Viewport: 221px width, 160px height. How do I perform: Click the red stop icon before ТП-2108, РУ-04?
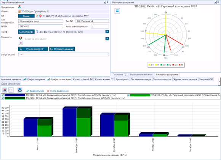click(40, 16)
